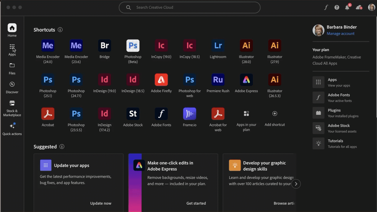The width and height of the screenshot is (377, 212).
Task: Open Files in sidebar
Action: pos(12,69)
